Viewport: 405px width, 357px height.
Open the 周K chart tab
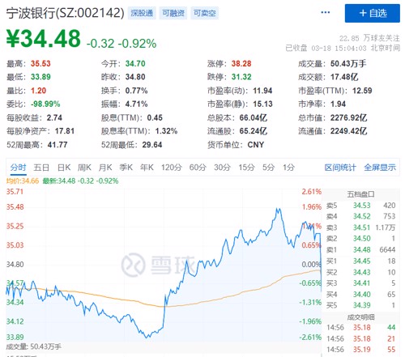(84, 168)
